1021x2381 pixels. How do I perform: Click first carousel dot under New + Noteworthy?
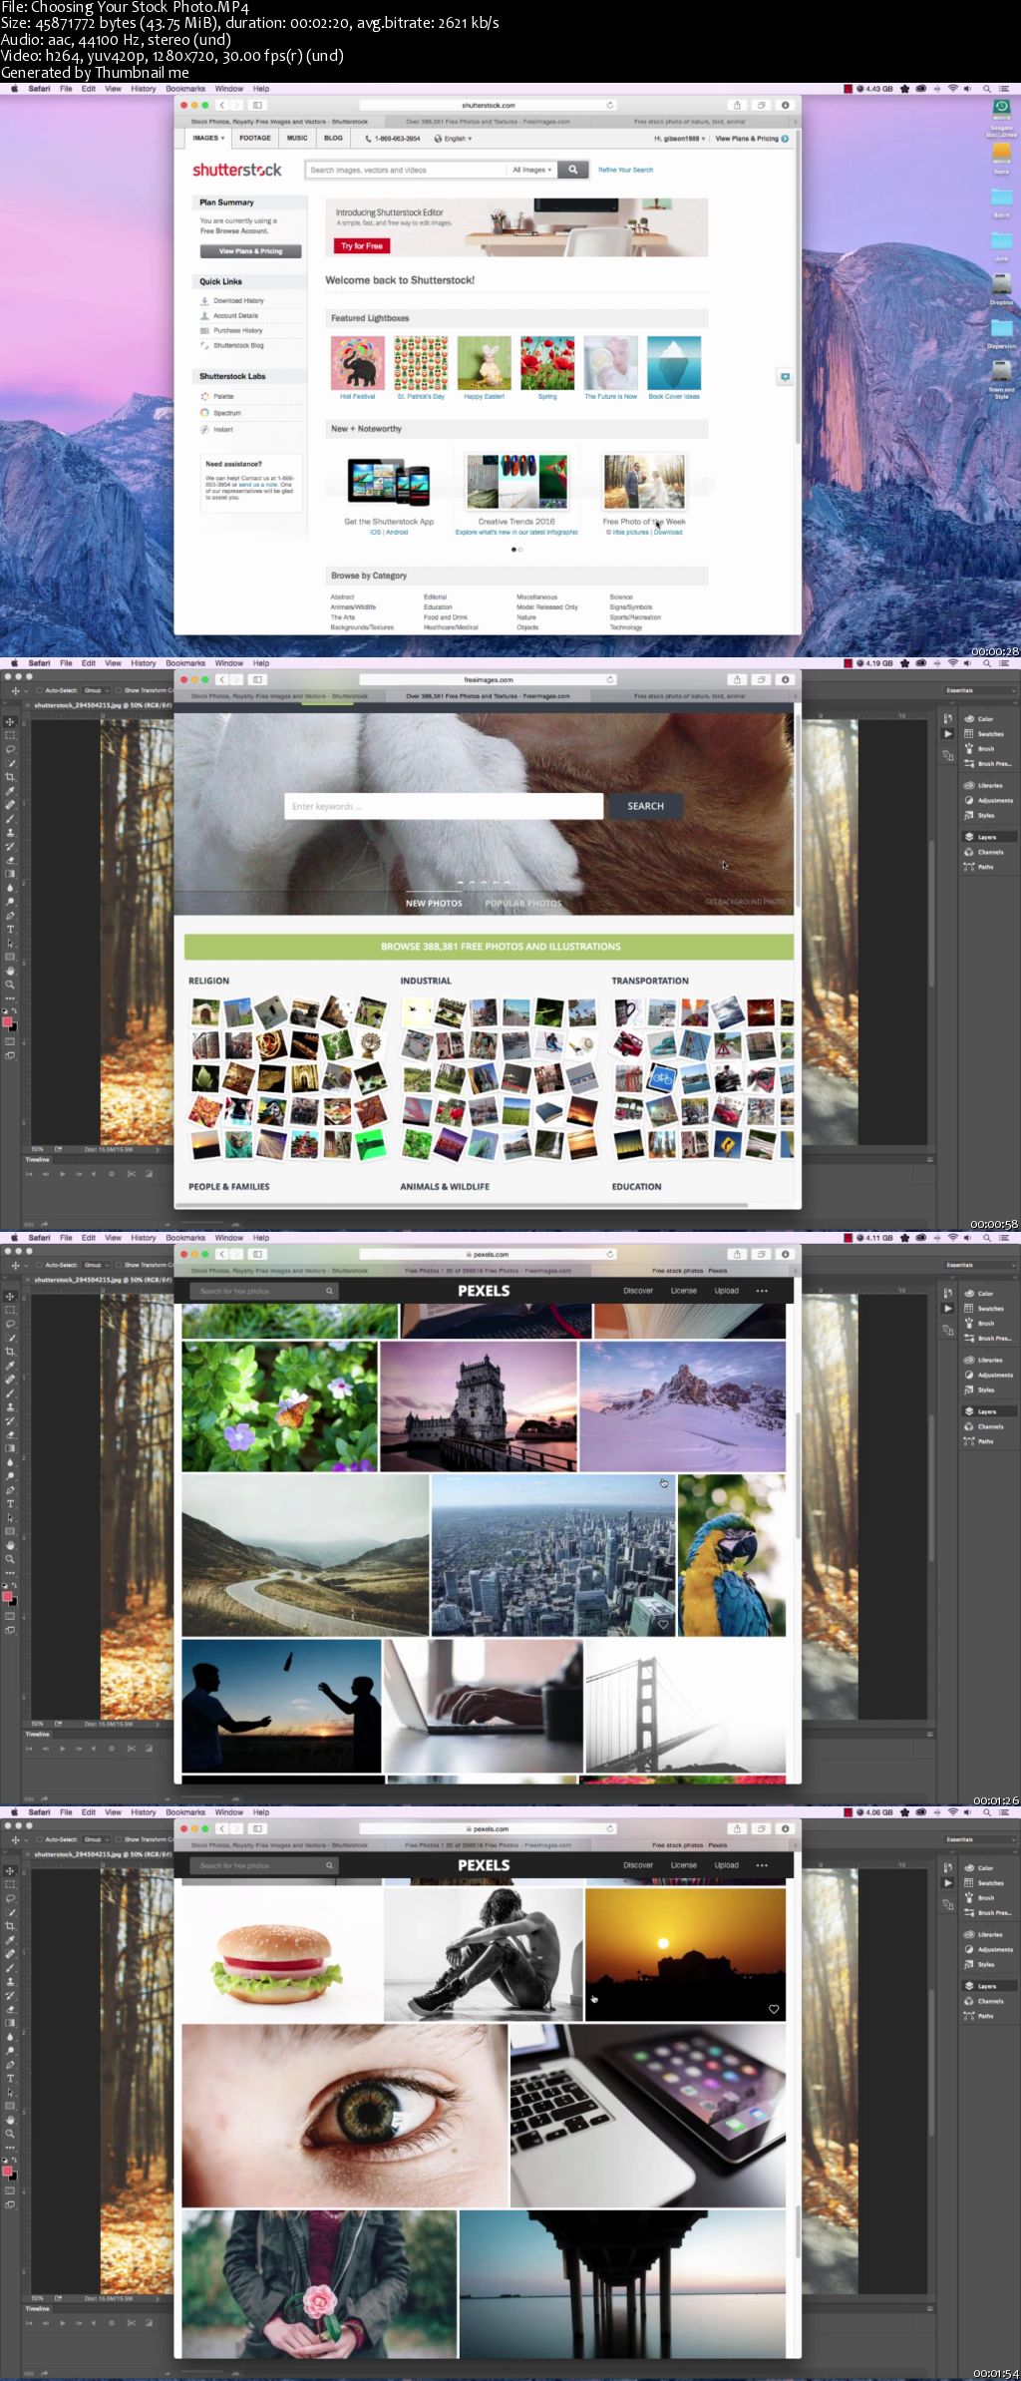tap(513, 550)
